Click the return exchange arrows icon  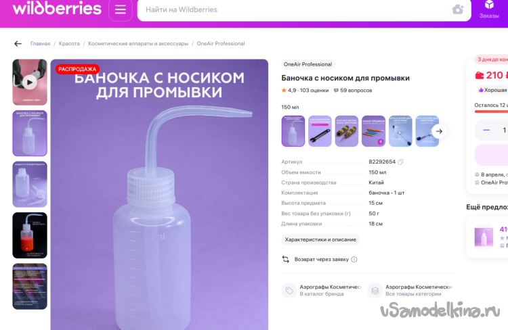coord(285,259)
